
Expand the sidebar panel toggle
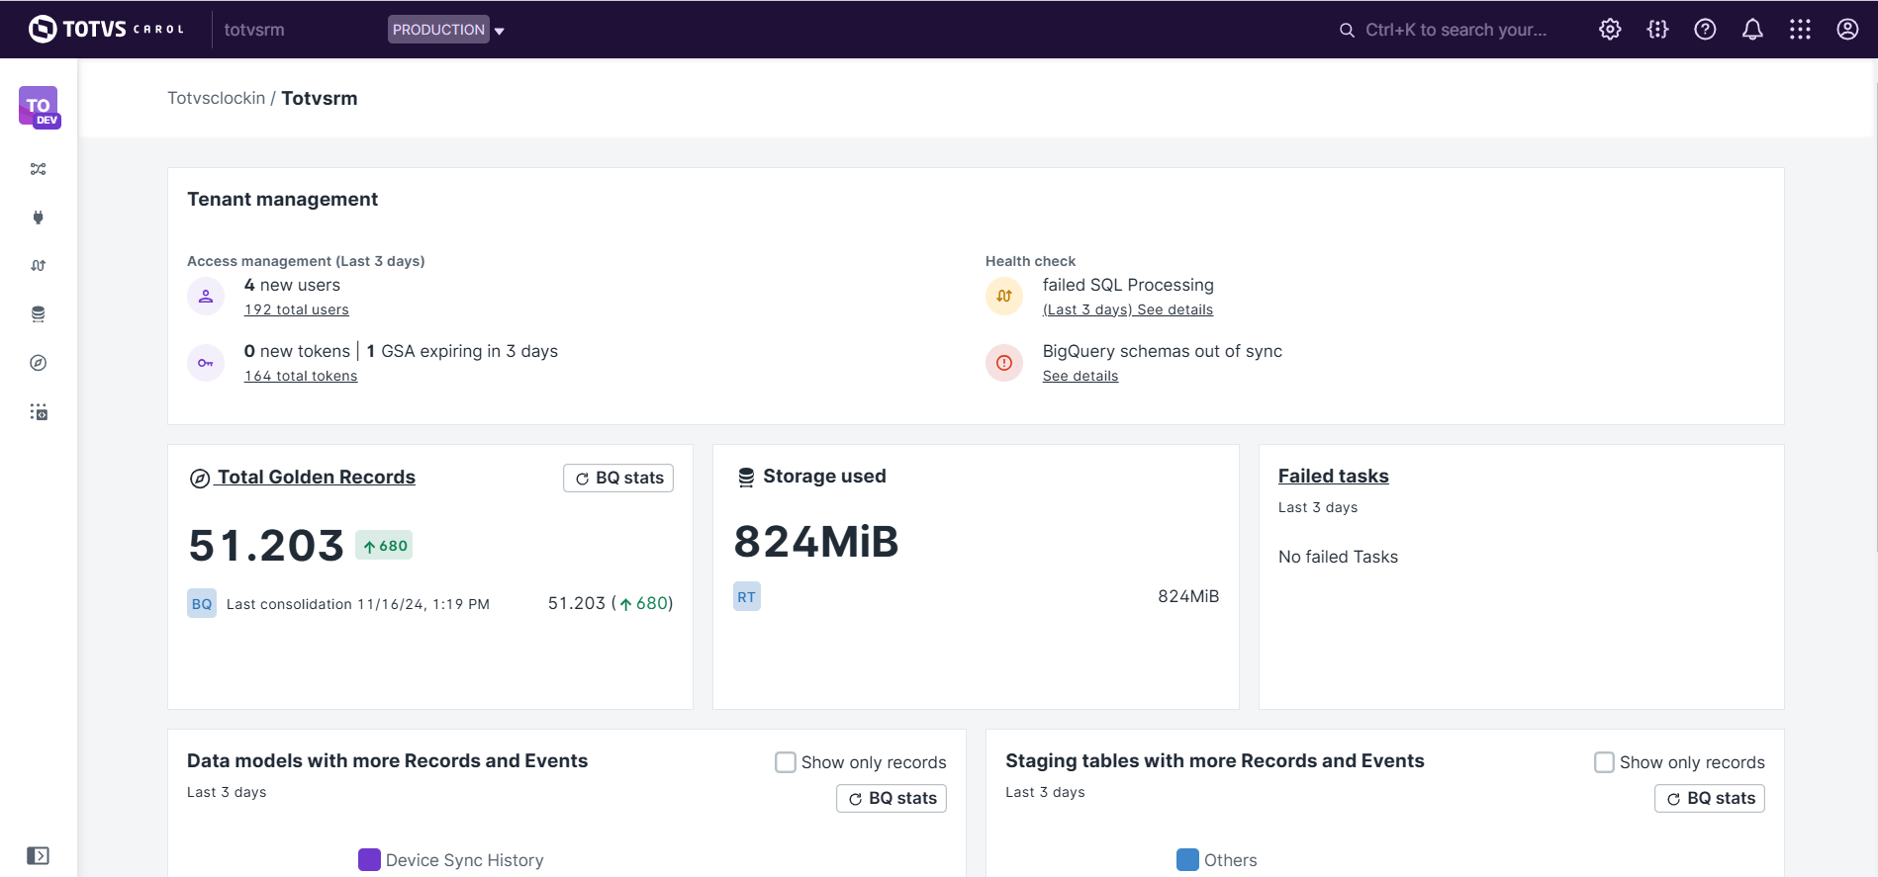[x=39, y=855]
